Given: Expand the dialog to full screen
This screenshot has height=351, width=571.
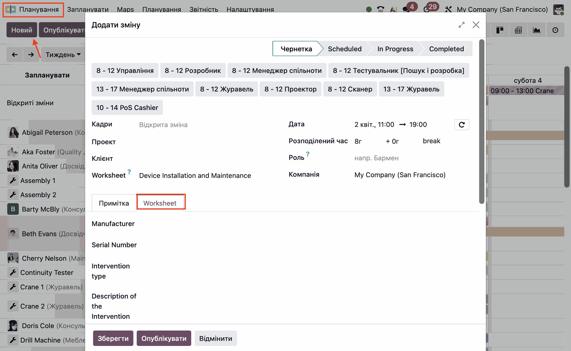Looking at the screenshot, I should pyautogui.click(x=462, y=25).
